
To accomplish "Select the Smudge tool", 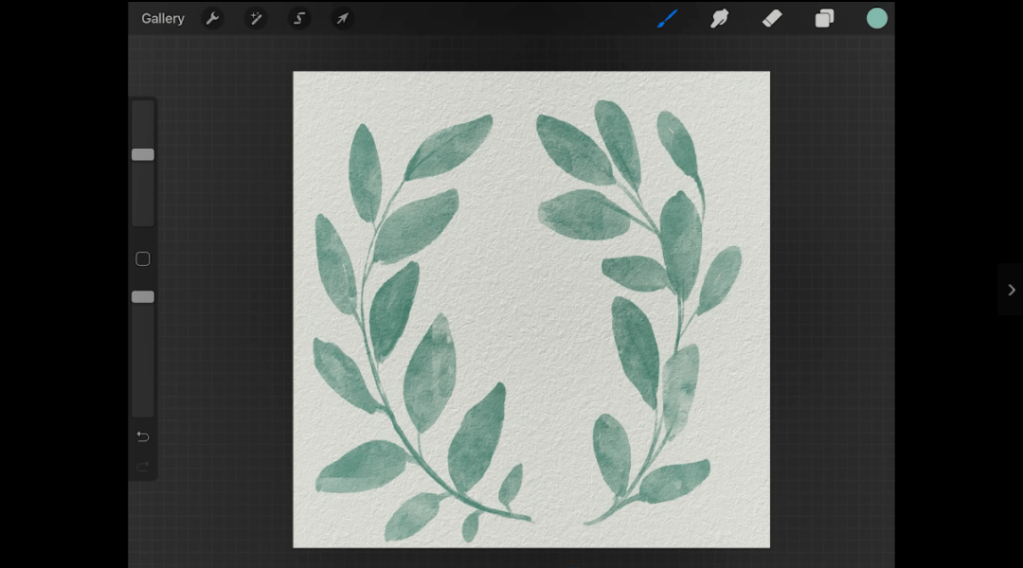I will point(720,19).
